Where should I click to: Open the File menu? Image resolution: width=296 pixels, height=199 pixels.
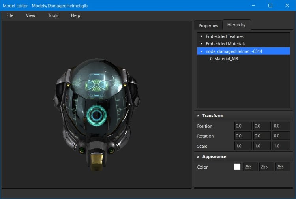pyautogui.click(x=10, y=15)
